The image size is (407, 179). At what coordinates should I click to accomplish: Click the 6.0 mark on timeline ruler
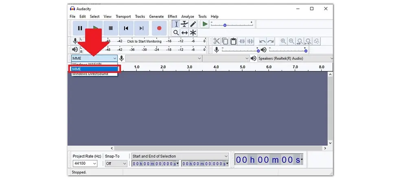269,67
